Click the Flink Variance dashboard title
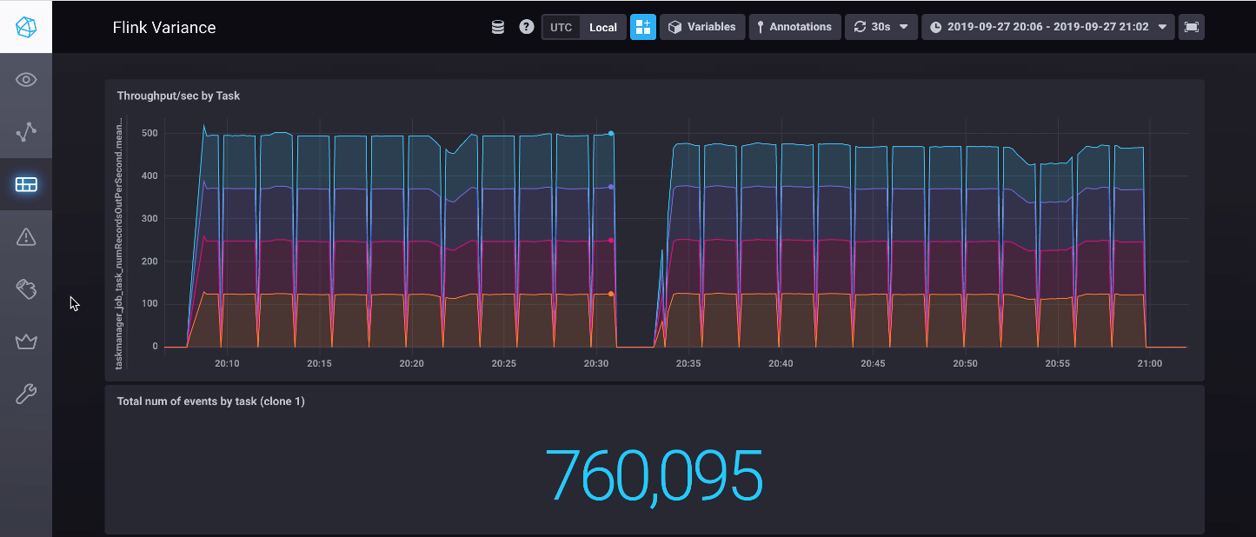 [x=164, y=28]
